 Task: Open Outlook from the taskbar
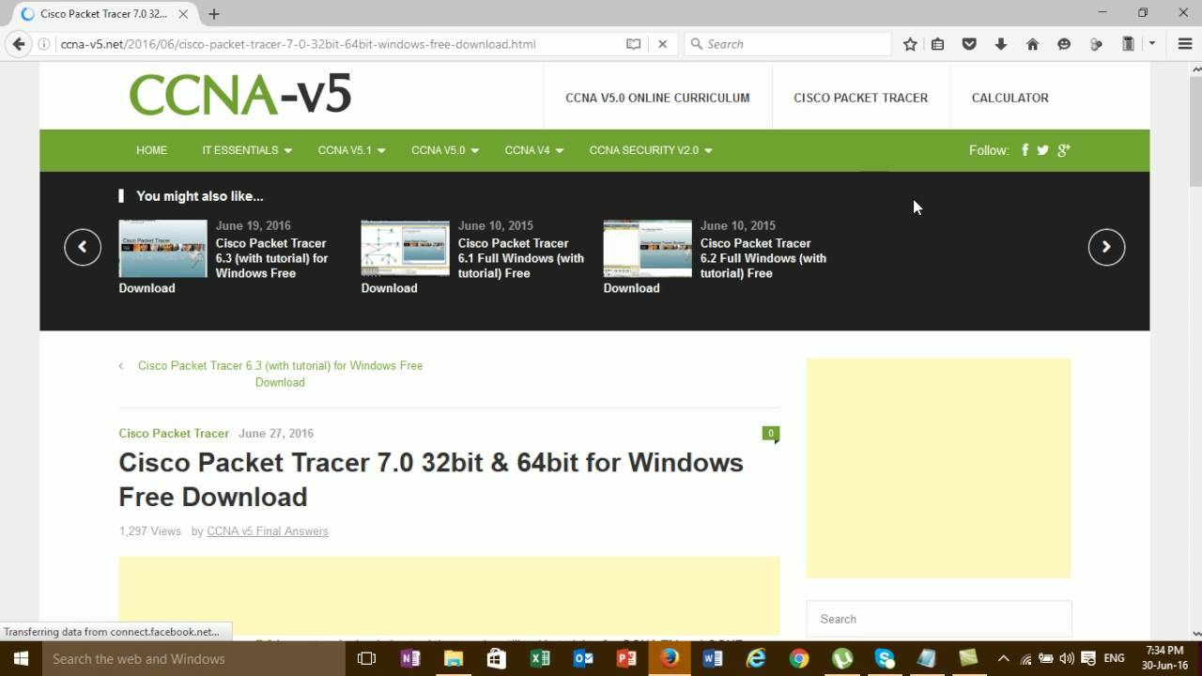click(x=583, y=658)
